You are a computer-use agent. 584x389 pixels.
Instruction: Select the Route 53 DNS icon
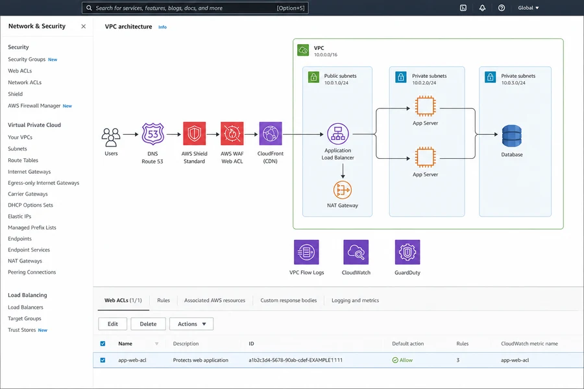coord(152,134)
